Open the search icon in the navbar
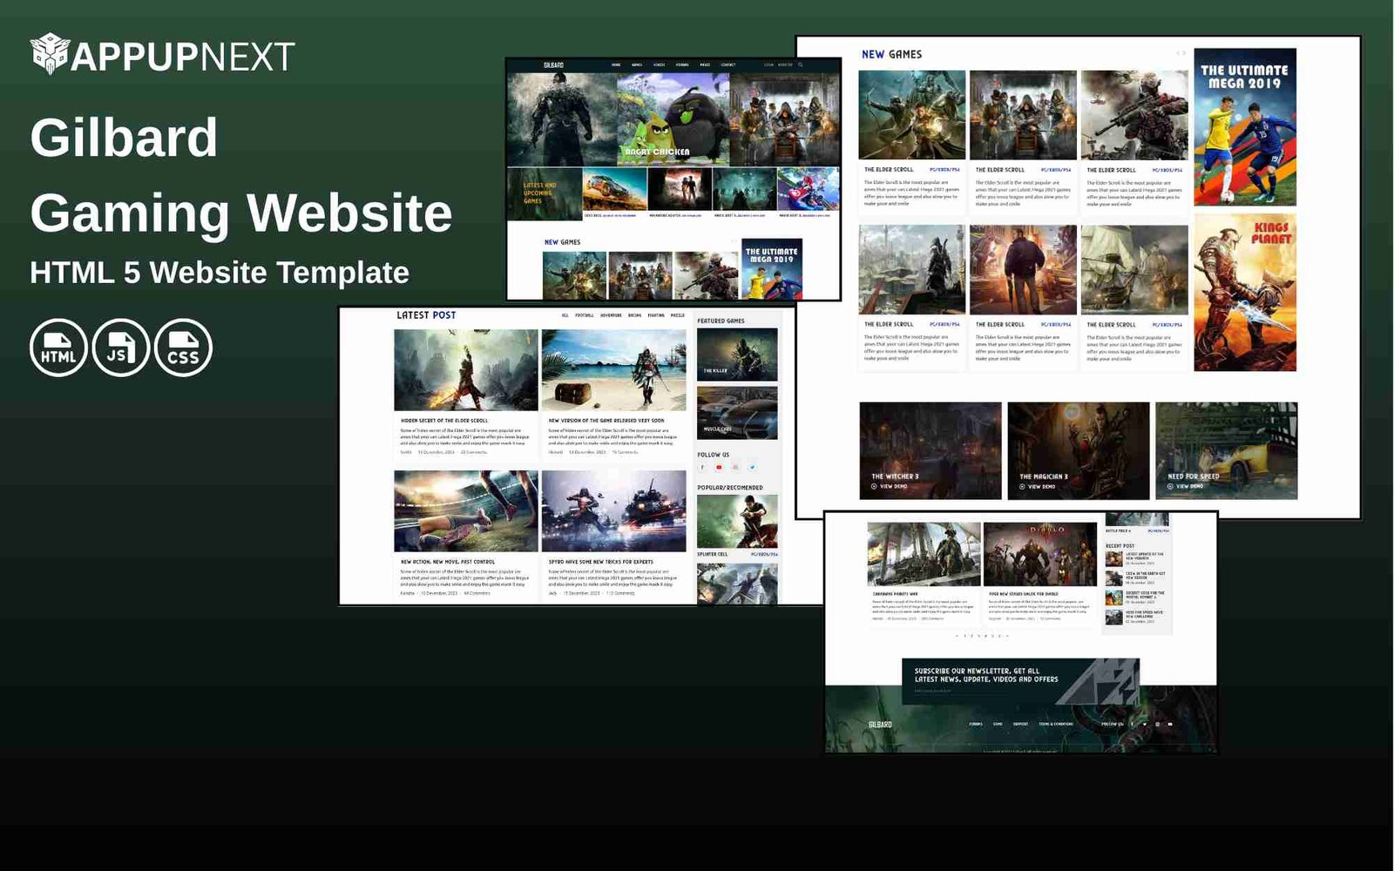The height and width of the screenshot is (871, 1394). click(x=801, y=64)
